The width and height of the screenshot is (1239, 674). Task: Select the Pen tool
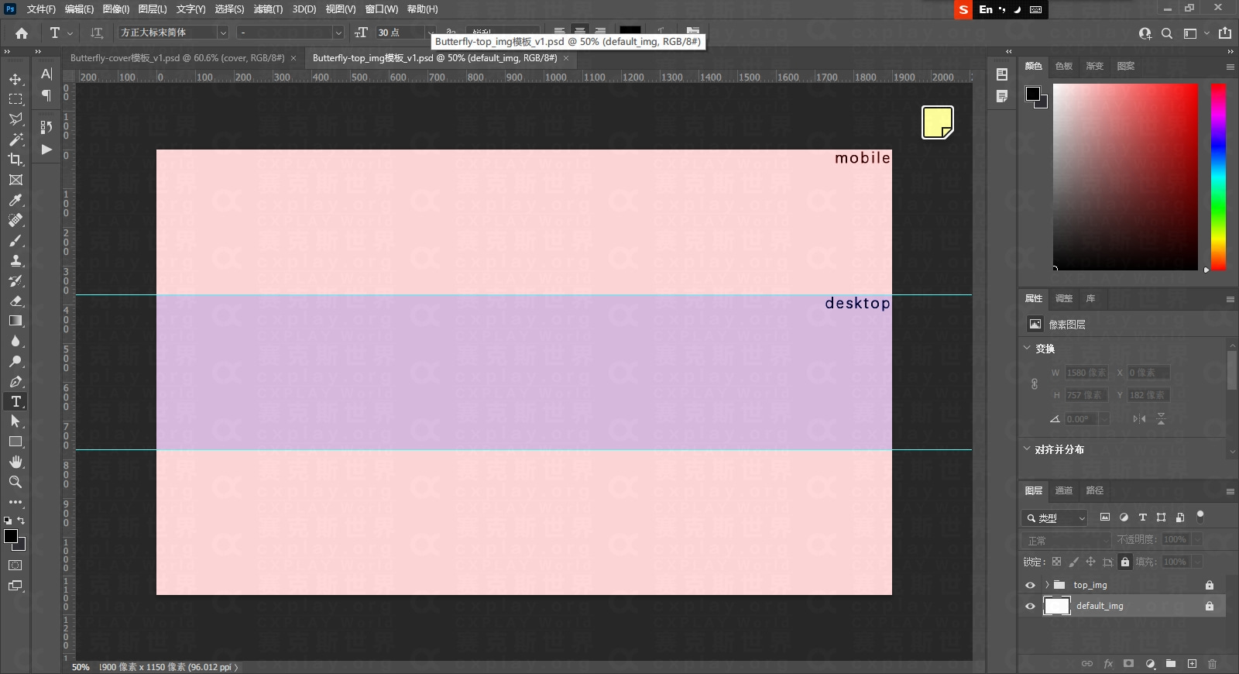[15, 381]
